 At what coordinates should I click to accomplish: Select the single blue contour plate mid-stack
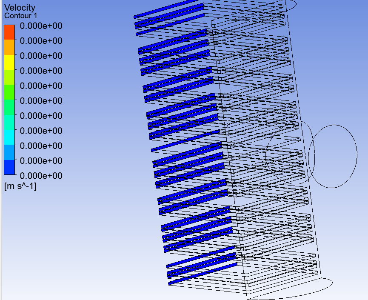tap(185, 140)
